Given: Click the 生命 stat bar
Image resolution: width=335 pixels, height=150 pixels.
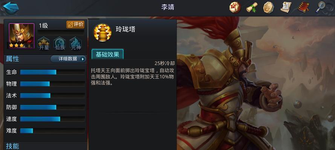Looking at the screenshot, I should pos(52,72).
